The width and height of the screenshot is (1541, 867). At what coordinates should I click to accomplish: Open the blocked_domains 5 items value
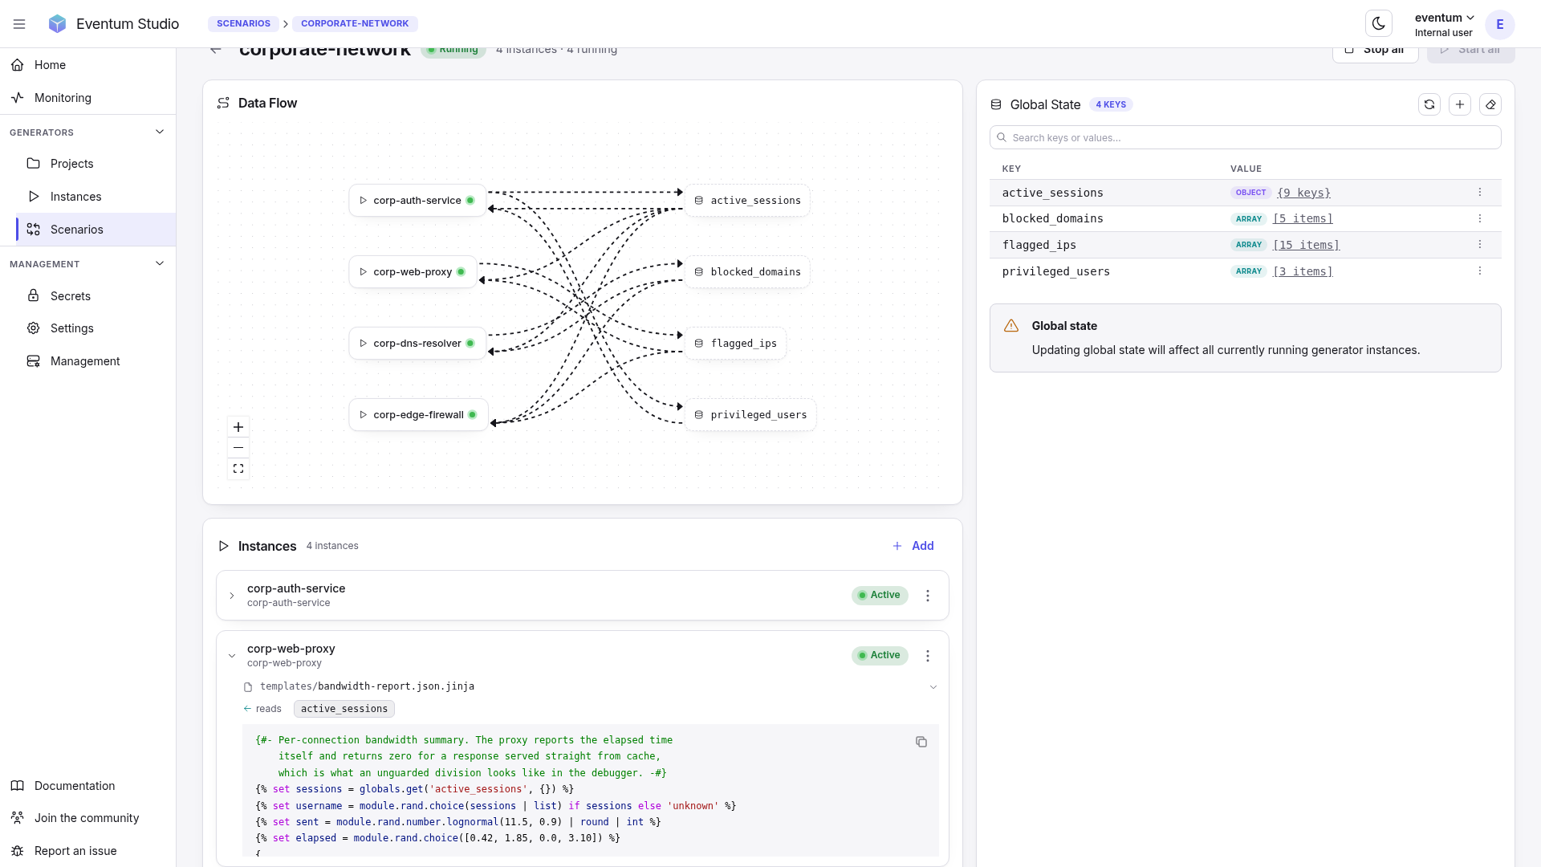pyautogui.click(x=1303, y=218)
